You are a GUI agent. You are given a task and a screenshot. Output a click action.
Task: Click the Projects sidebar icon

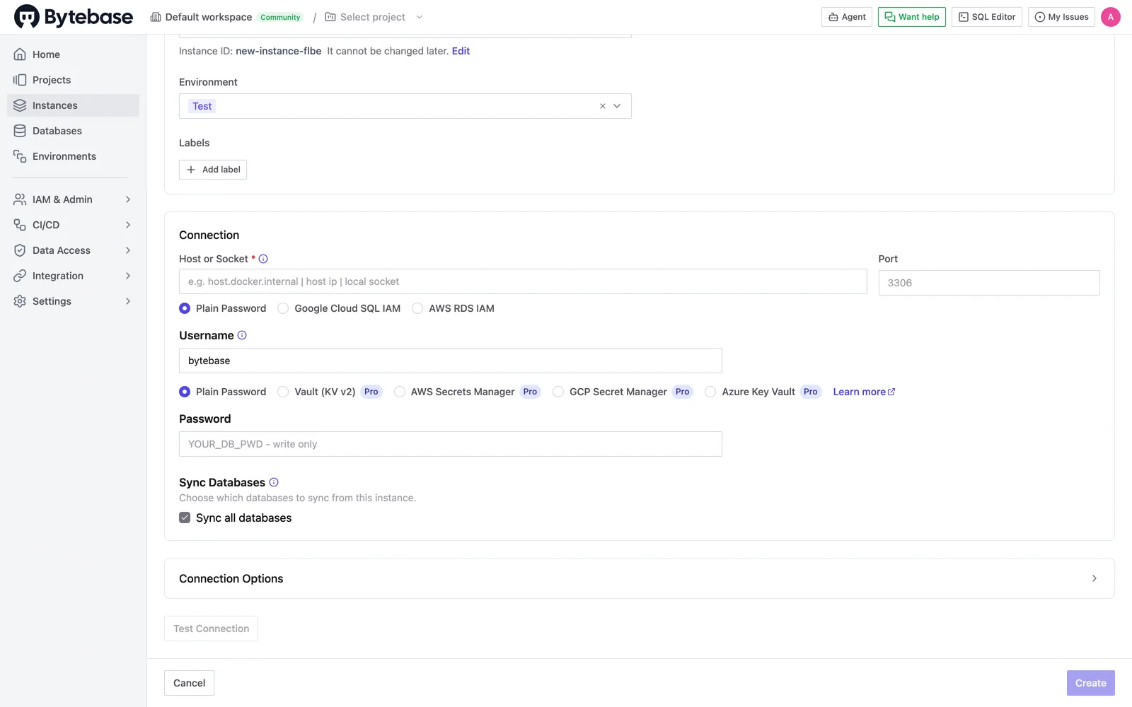tap(20, 80)
